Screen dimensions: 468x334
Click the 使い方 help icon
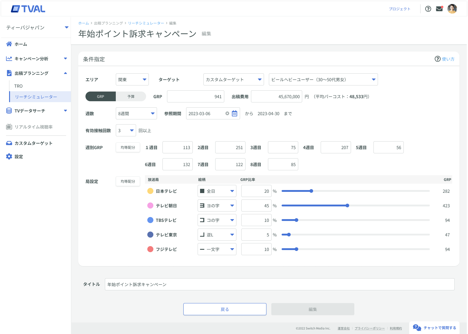(437, 59)
